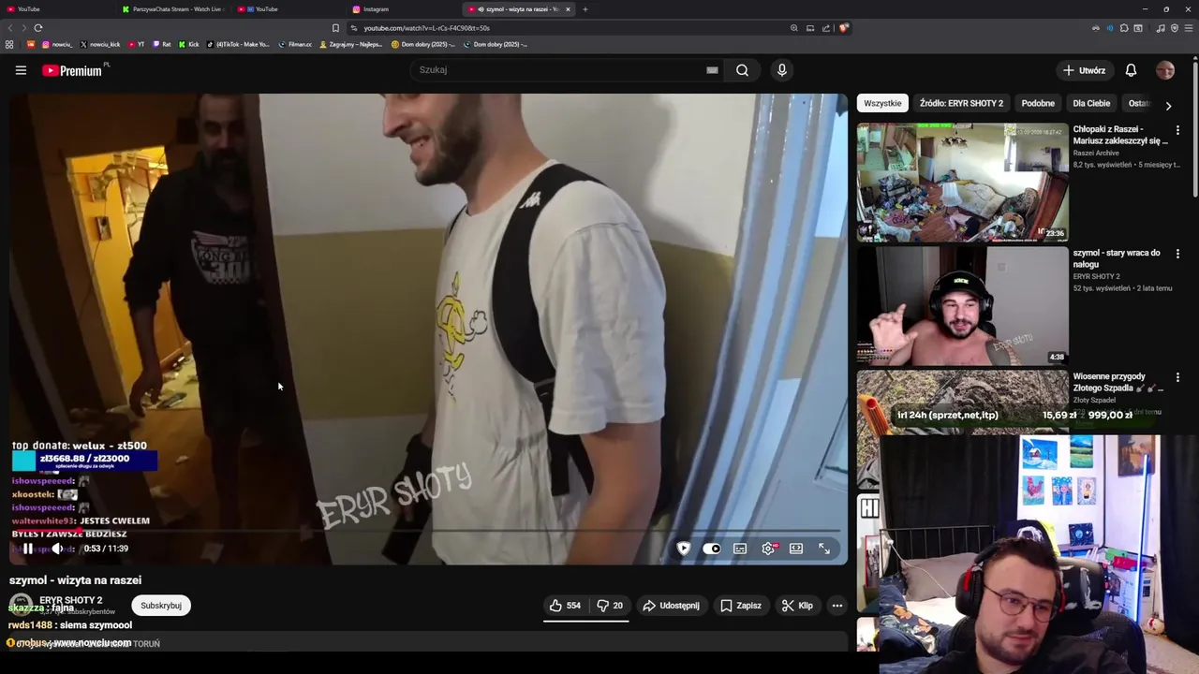The height and width of the screenshot is (674, 1199).
Task: Select the Podobne filter chip
Action: (1038, 103)
